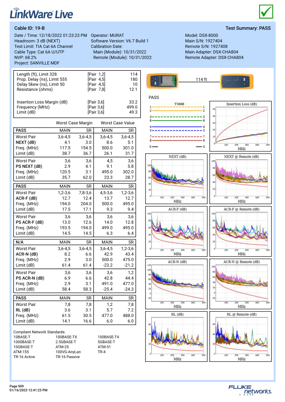Click the Test Summary: PASS label

point(248,28)
